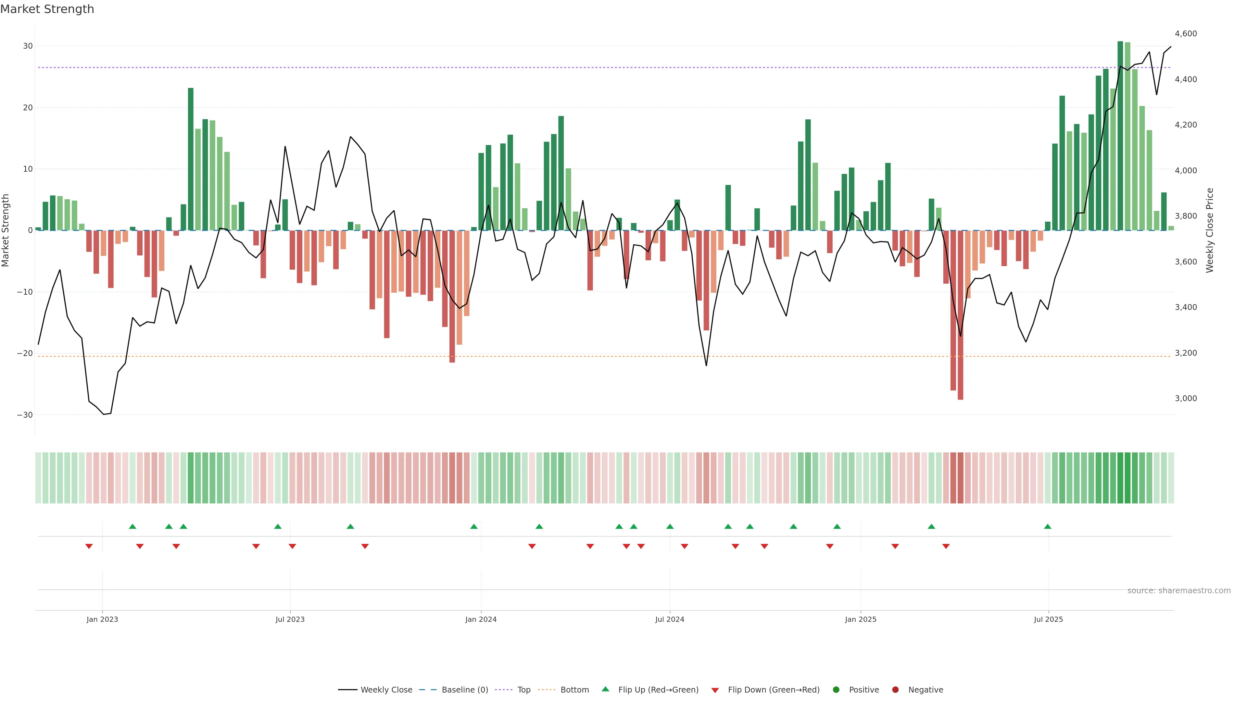Click the last red flip-down triangle marker

tap(946, 546)
